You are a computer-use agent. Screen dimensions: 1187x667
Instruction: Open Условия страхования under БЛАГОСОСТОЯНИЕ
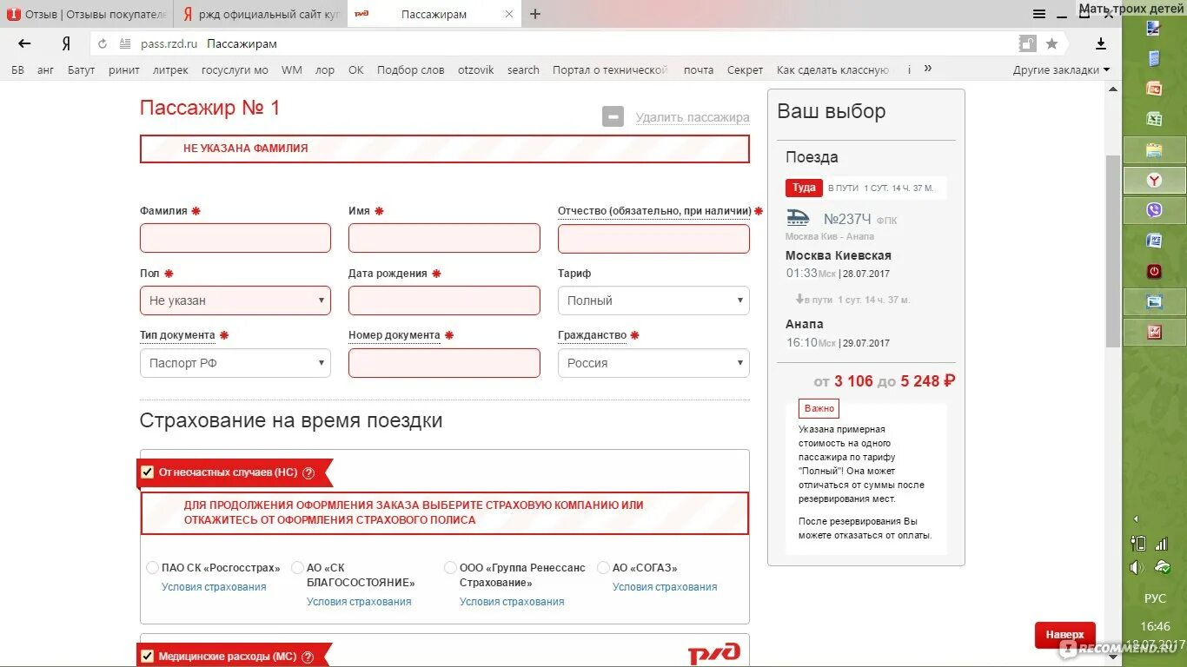[x=359, y=602]
